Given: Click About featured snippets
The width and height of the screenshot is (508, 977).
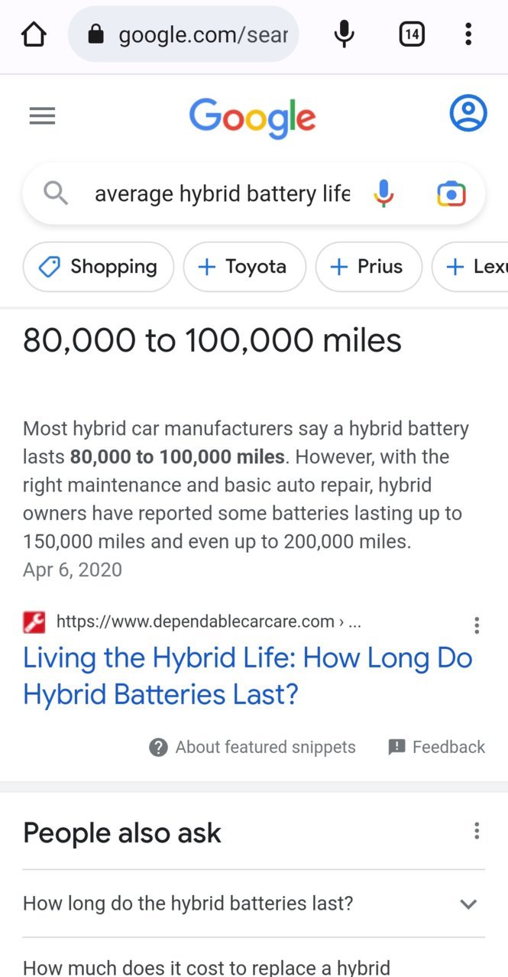Looking at the screenshot, I should coord(252,747).
